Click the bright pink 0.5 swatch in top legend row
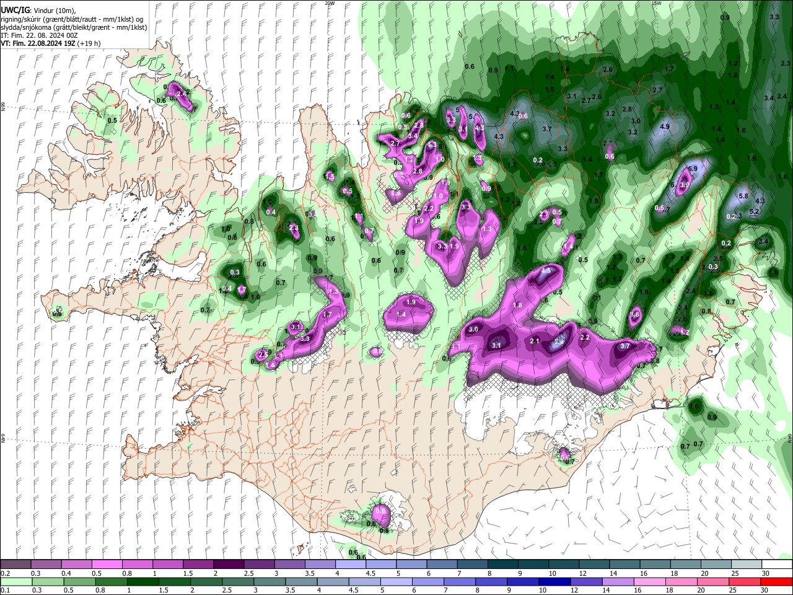The height and width of the screenshot is (595, 793). click(x=107, y=564)
